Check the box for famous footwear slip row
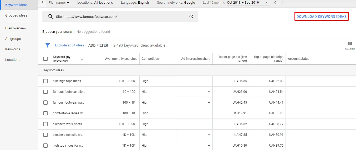Screen dimensions: 356x150 pyautogui.click(x=45, y=92)
